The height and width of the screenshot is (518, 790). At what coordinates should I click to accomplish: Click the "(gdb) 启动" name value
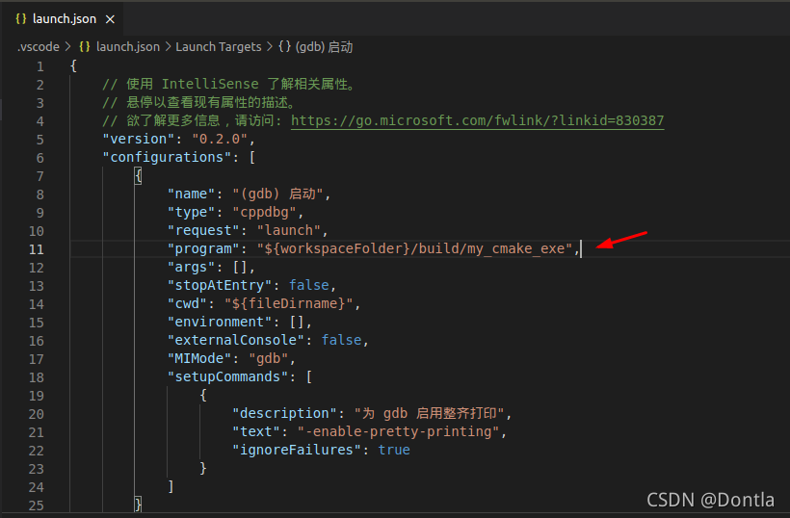click(x=277, y=194)
